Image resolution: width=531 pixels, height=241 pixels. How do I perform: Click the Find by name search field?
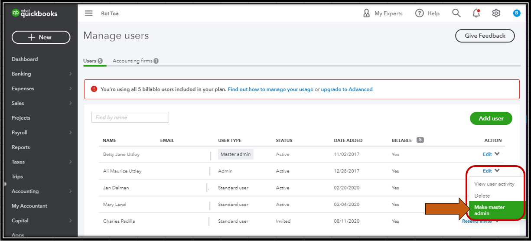(x=130, y=117)
